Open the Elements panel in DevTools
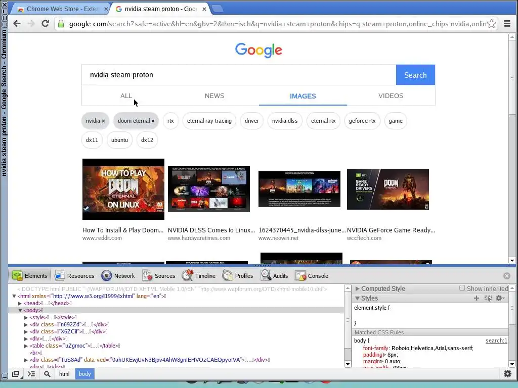This screenshot has height=388, width=518. [x=30, y=275]
